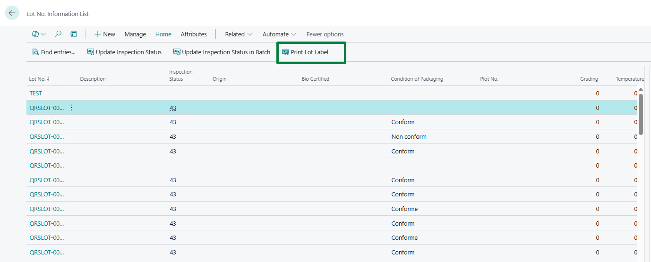Click the Temperature column header
The width and height of the screenshot is (651, 262).
pyautogui.click(x=630, y=79)
